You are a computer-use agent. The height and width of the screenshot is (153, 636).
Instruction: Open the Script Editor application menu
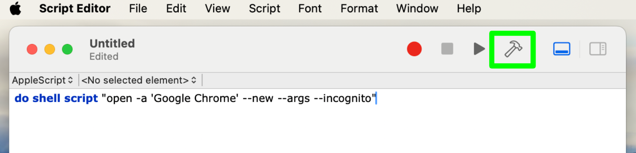tap(75, 8)
